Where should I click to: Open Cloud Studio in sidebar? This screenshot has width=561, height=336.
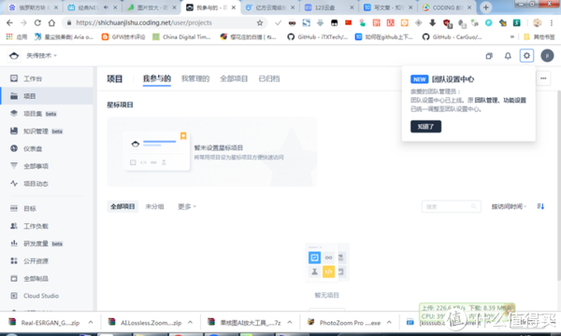[47, 296]
